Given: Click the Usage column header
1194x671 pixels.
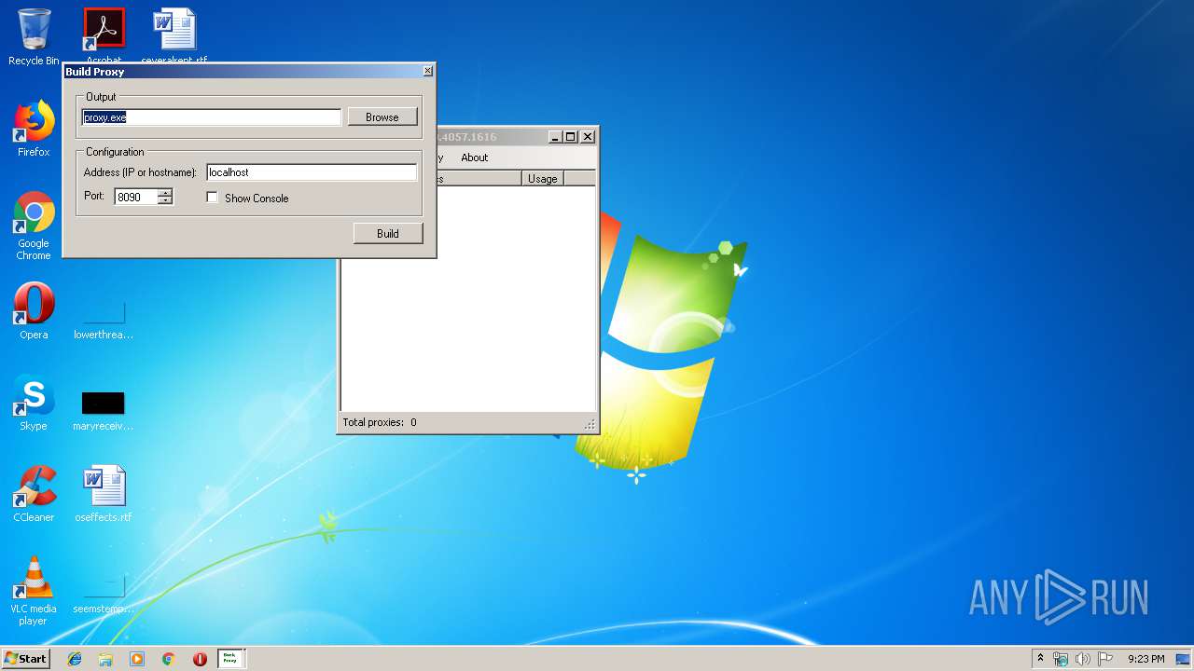Looking at the screenshot, I should pyautogui.click(x=542, y=179).
